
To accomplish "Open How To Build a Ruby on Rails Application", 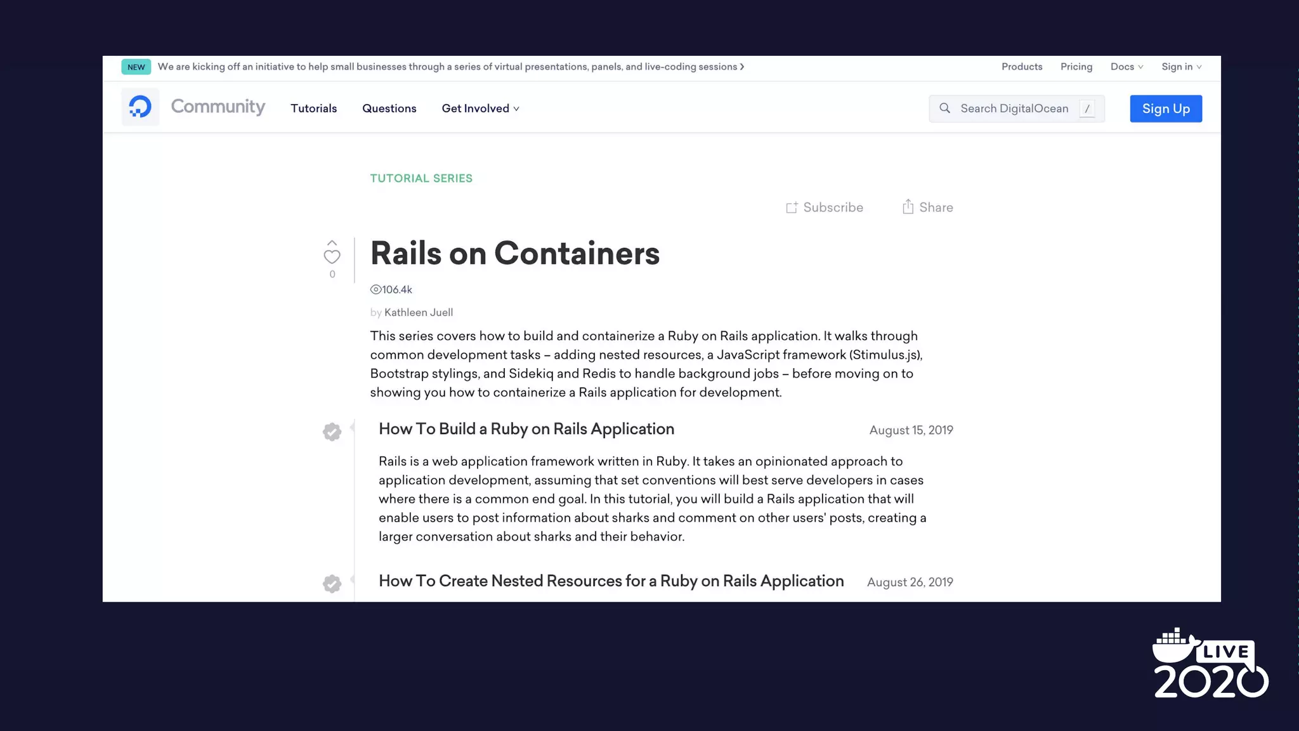I will pyautogui.click(x=526, y=429).
